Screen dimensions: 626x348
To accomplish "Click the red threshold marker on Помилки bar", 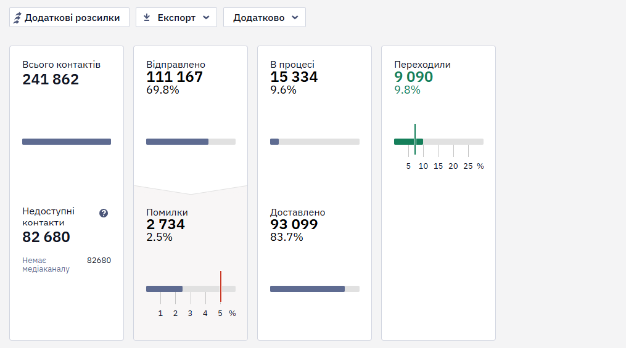I will (221, 286).
